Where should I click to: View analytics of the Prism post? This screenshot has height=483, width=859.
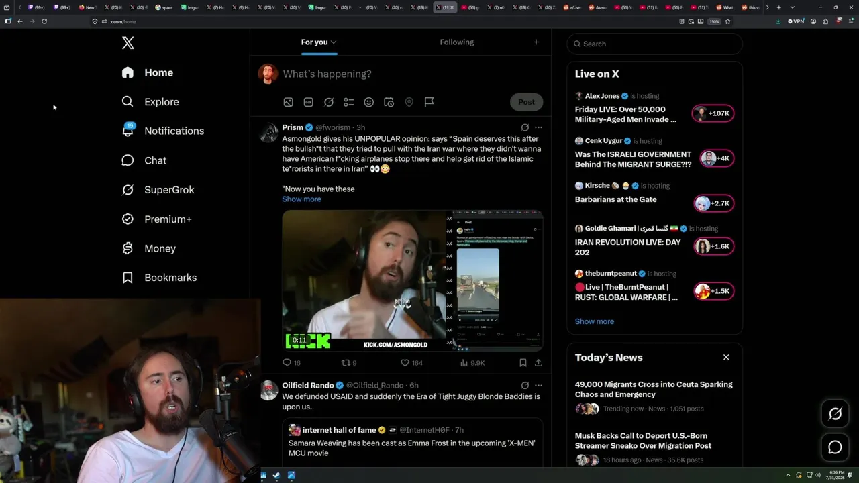(x=472, y=363)
